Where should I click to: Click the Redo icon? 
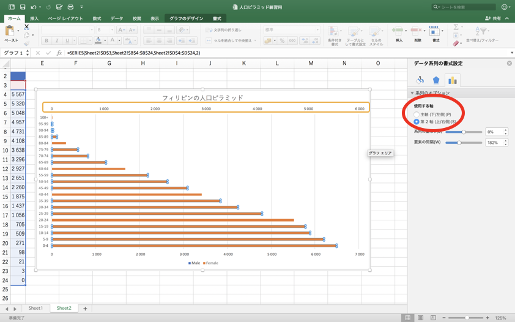48,7
